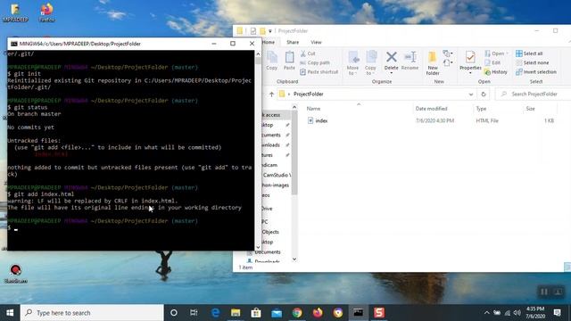Click the Up arrow in Explorer navigation
This screenshot has width=571, height=321.
[271, 95]
